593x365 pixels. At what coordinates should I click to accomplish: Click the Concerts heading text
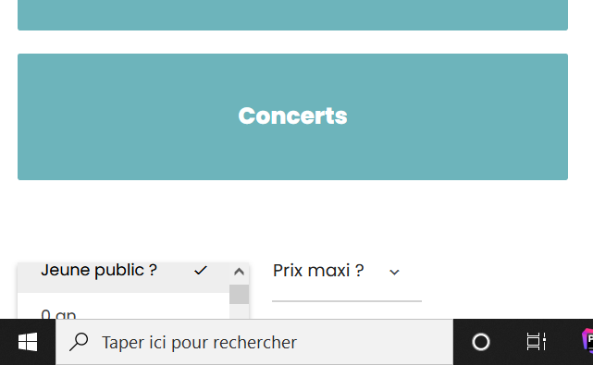point(292,116)
